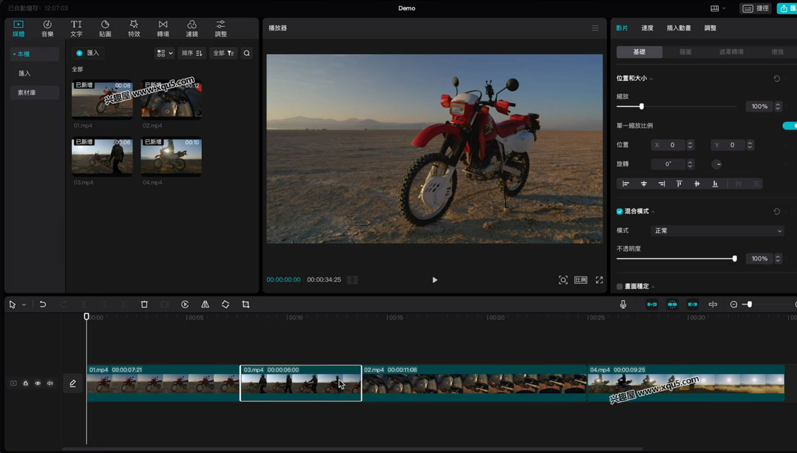Toggle the main track magnet snap button
The width and height of the screenshot is (797, 453).
(652, 304)
